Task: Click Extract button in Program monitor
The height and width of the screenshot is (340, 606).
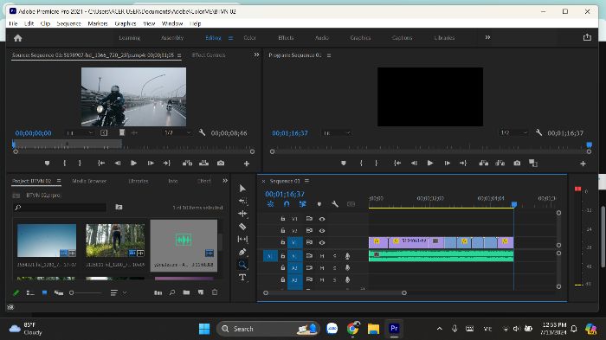Action: coord(500,163)
